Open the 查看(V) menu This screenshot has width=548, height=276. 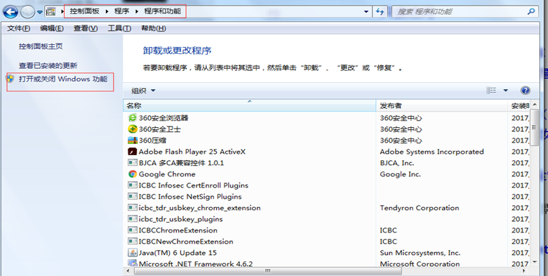(x=86, y=28)
